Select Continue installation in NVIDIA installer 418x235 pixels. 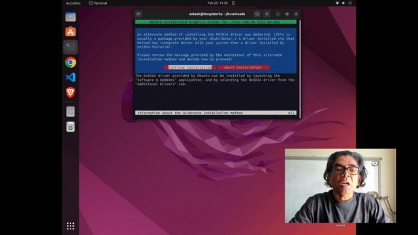coord(190,67)
